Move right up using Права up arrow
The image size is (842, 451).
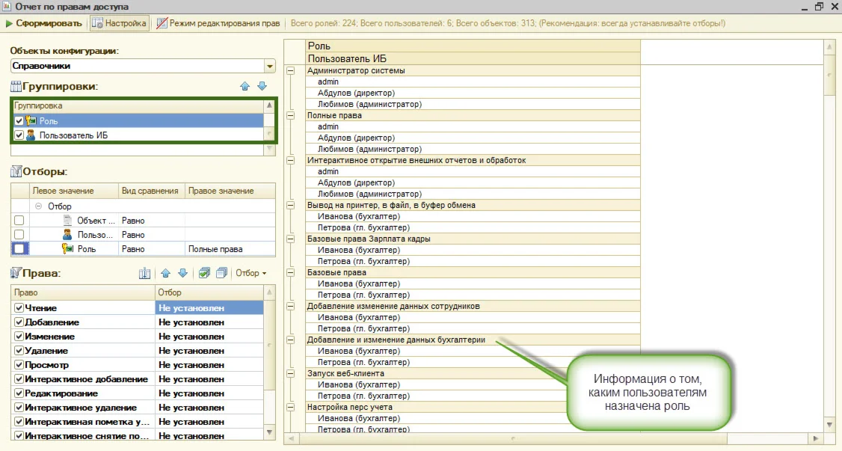pos(166,274)
